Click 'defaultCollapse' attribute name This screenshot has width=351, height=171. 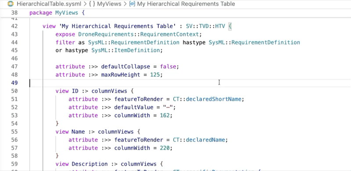coord(125,67)
